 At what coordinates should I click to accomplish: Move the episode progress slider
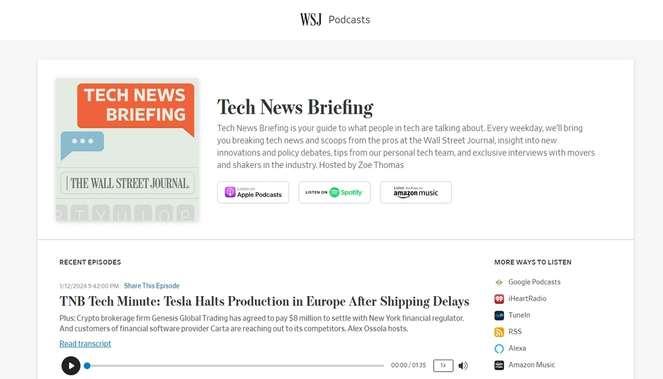coord(87,365)
